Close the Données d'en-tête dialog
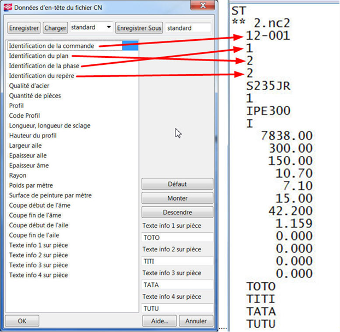The image size is (340, 332). (203, 5)
